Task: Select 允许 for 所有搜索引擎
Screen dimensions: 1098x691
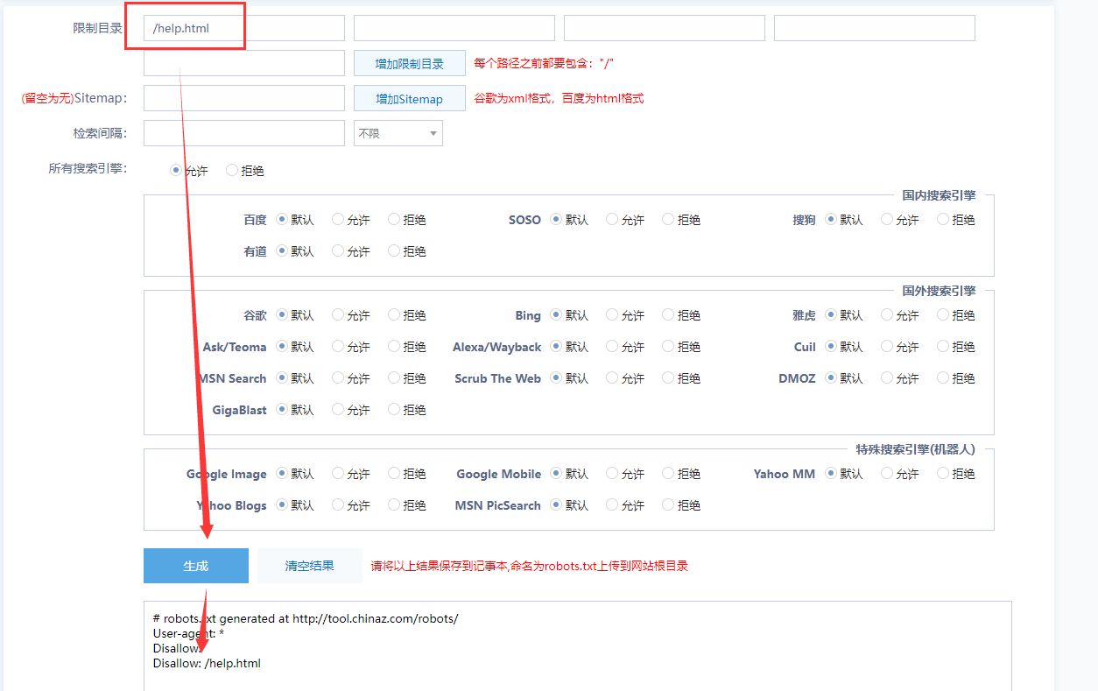Action: coord(176,171)
